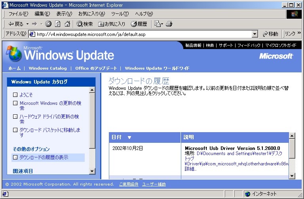This screenshot has height=199, width=304.
Task: Click the box beside ダウンロードの履歴の表示
Action: (15, 157)
